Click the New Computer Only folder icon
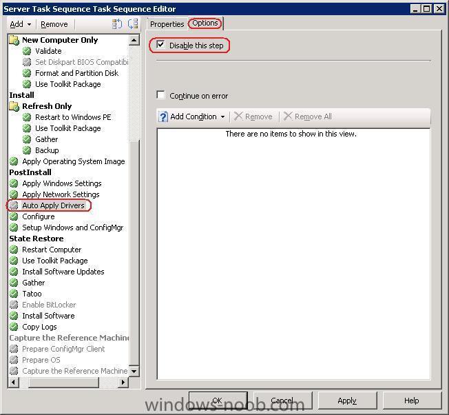 (x=14, y=40)
